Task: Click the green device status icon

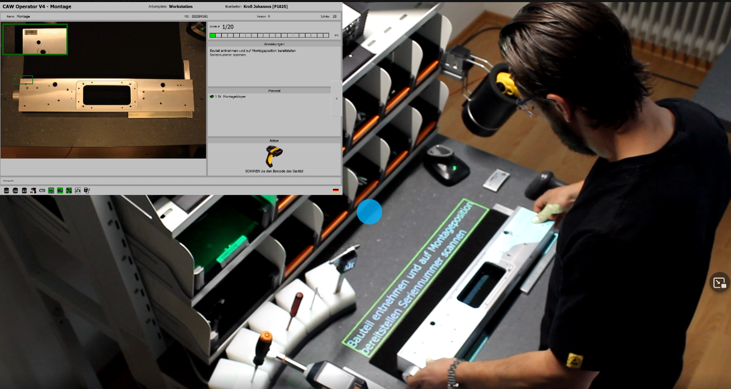Action: pos(60,191)
